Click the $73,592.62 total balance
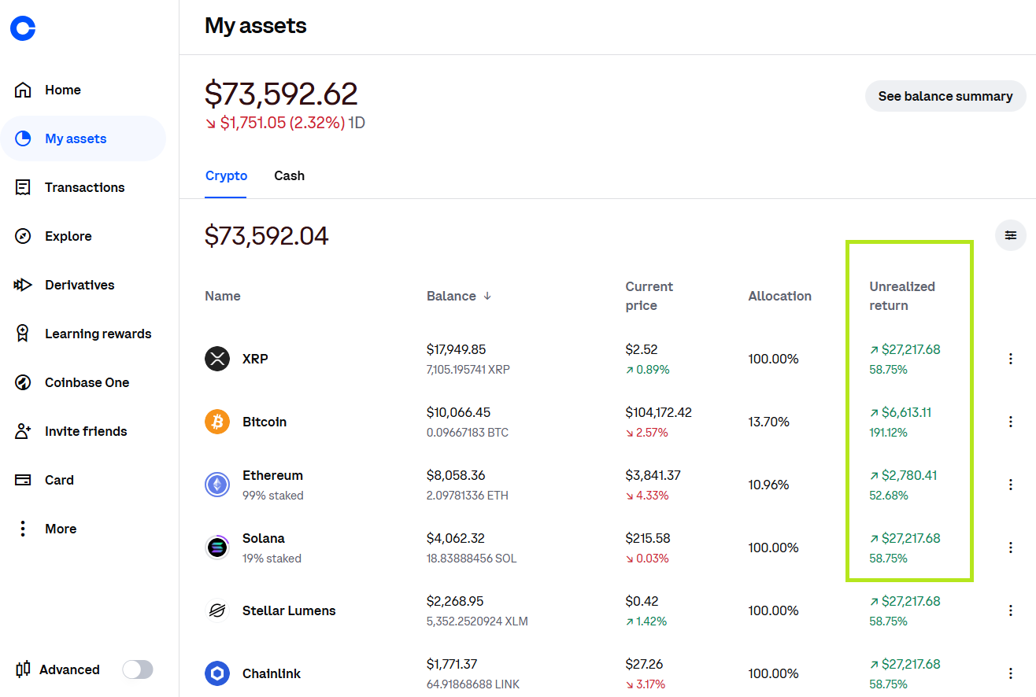1036x697 pixels. point(281,94)
